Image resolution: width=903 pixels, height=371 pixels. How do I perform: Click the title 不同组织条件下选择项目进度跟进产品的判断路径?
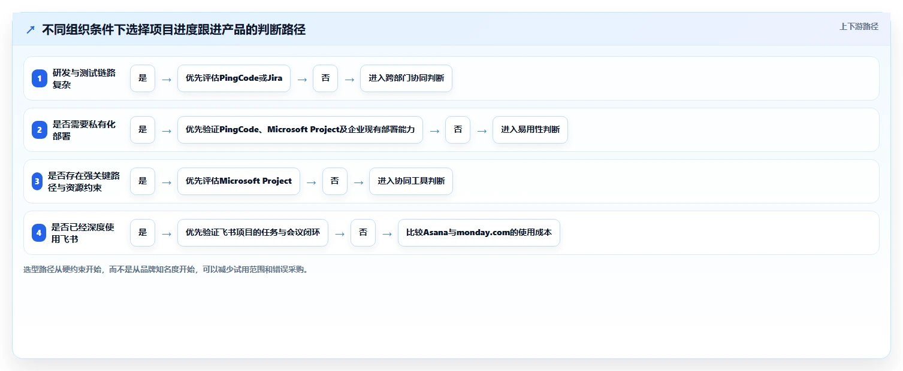tap(174, 29)
